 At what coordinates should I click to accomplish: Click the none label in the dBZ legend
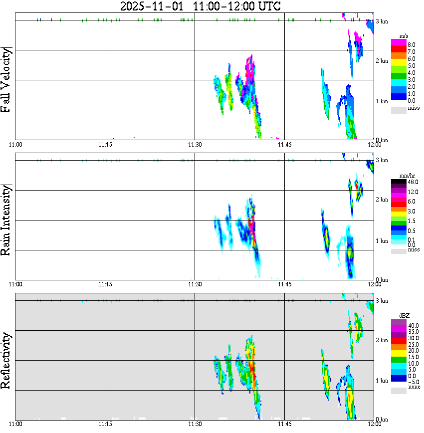[x=414, y=387]
